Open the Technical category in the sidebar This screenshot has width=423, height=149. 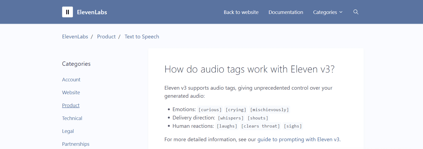[x=72, y=118]
